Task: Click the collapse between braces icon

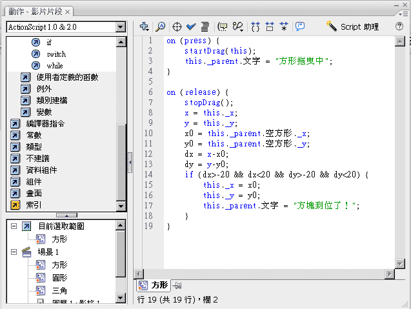Action: (x=255, y=26)
